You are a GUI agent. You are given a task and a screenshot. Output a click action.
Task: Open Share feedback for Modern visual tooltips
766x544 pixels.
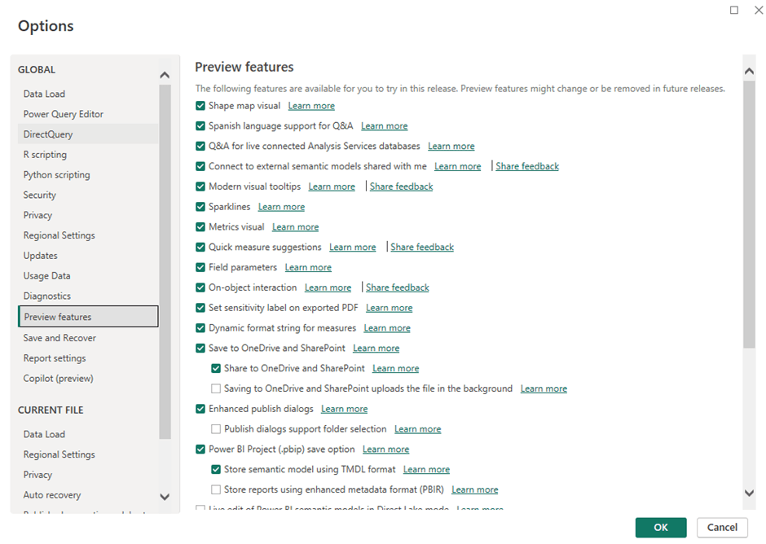401,186
